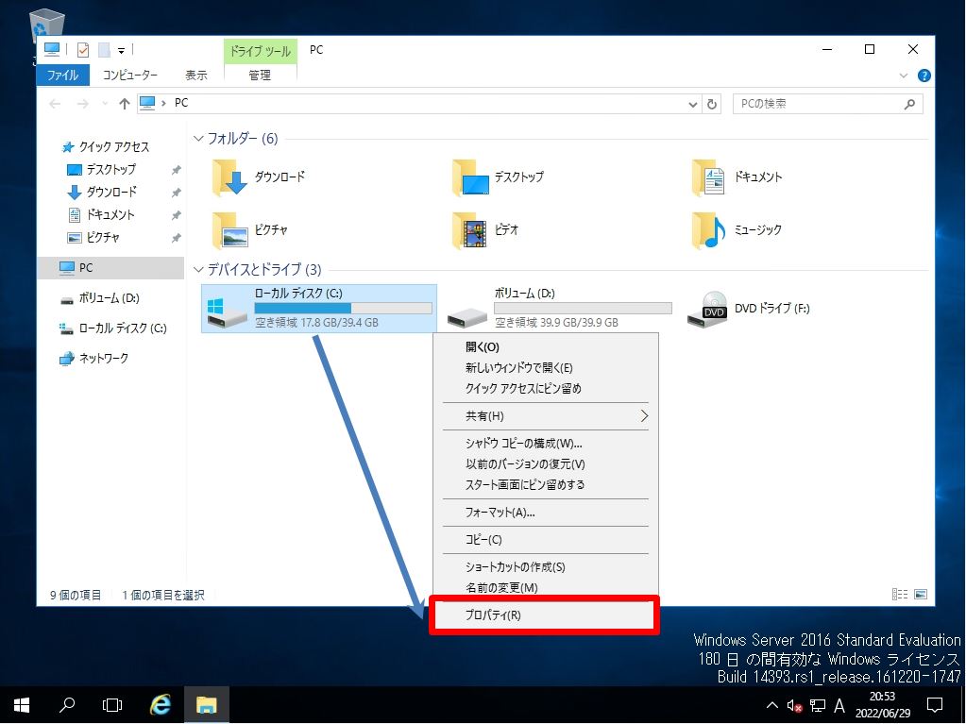Open the Action Center notification icon
The image size is (966, 724).
coord(935,705)
